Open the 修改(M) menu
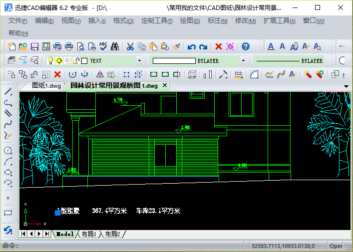Screen dimensions: 353x252 245,20
